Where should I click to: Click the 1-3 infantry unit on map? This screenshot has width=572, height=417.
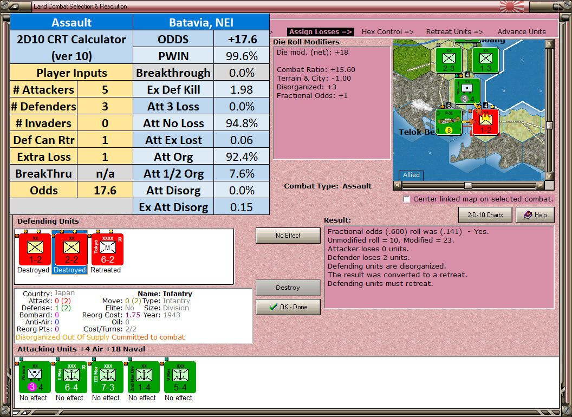click(x=485, y=60)
